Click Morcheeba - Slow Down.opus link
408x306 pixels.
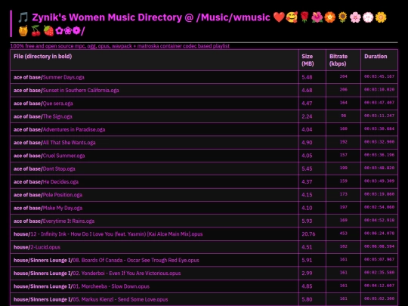click(111, 286)
